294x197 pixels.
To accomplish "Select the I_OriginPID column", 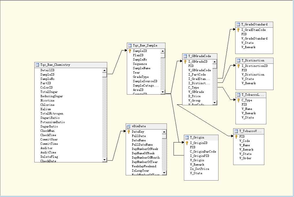I will click(200, 156).
